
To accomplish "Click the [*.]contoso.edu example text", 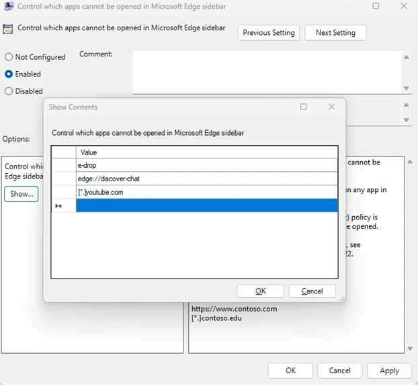I will (216, 318).
